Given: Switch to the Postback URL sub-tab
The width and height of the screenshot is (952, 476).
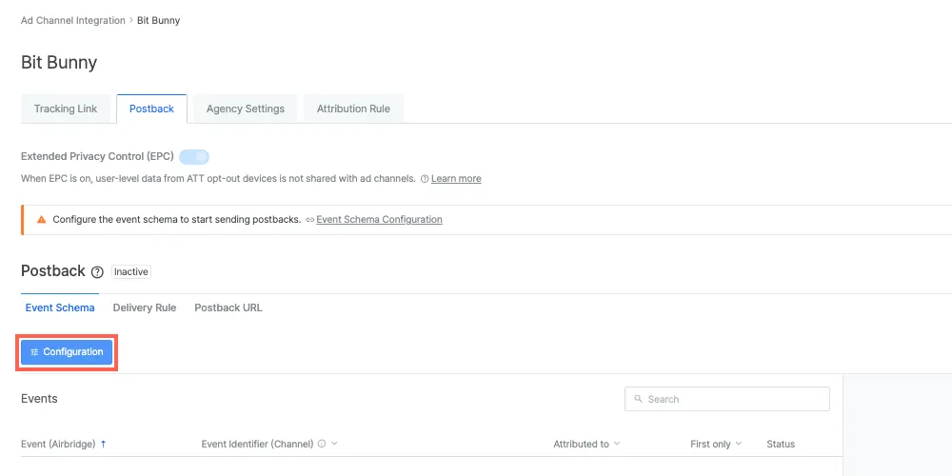Looking at the screenshot, I should tap(228, 307).
